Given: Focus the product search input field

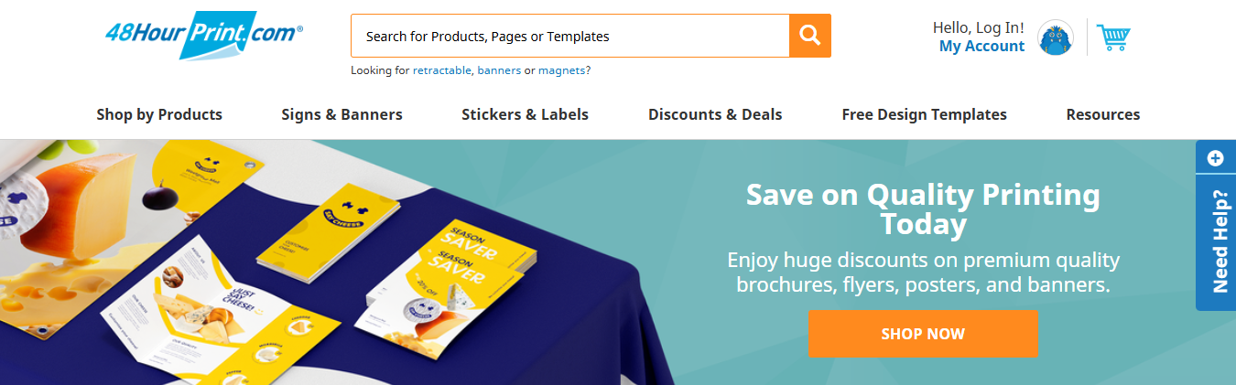Looking at the screenshot, I should tap(569, 36).
